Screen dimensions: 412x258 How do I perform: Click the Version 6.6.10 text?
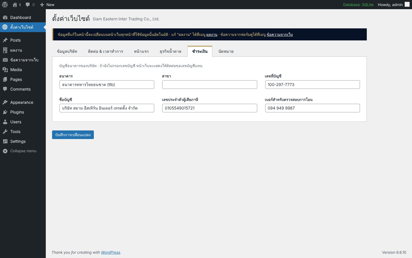(x=394, y=252)
